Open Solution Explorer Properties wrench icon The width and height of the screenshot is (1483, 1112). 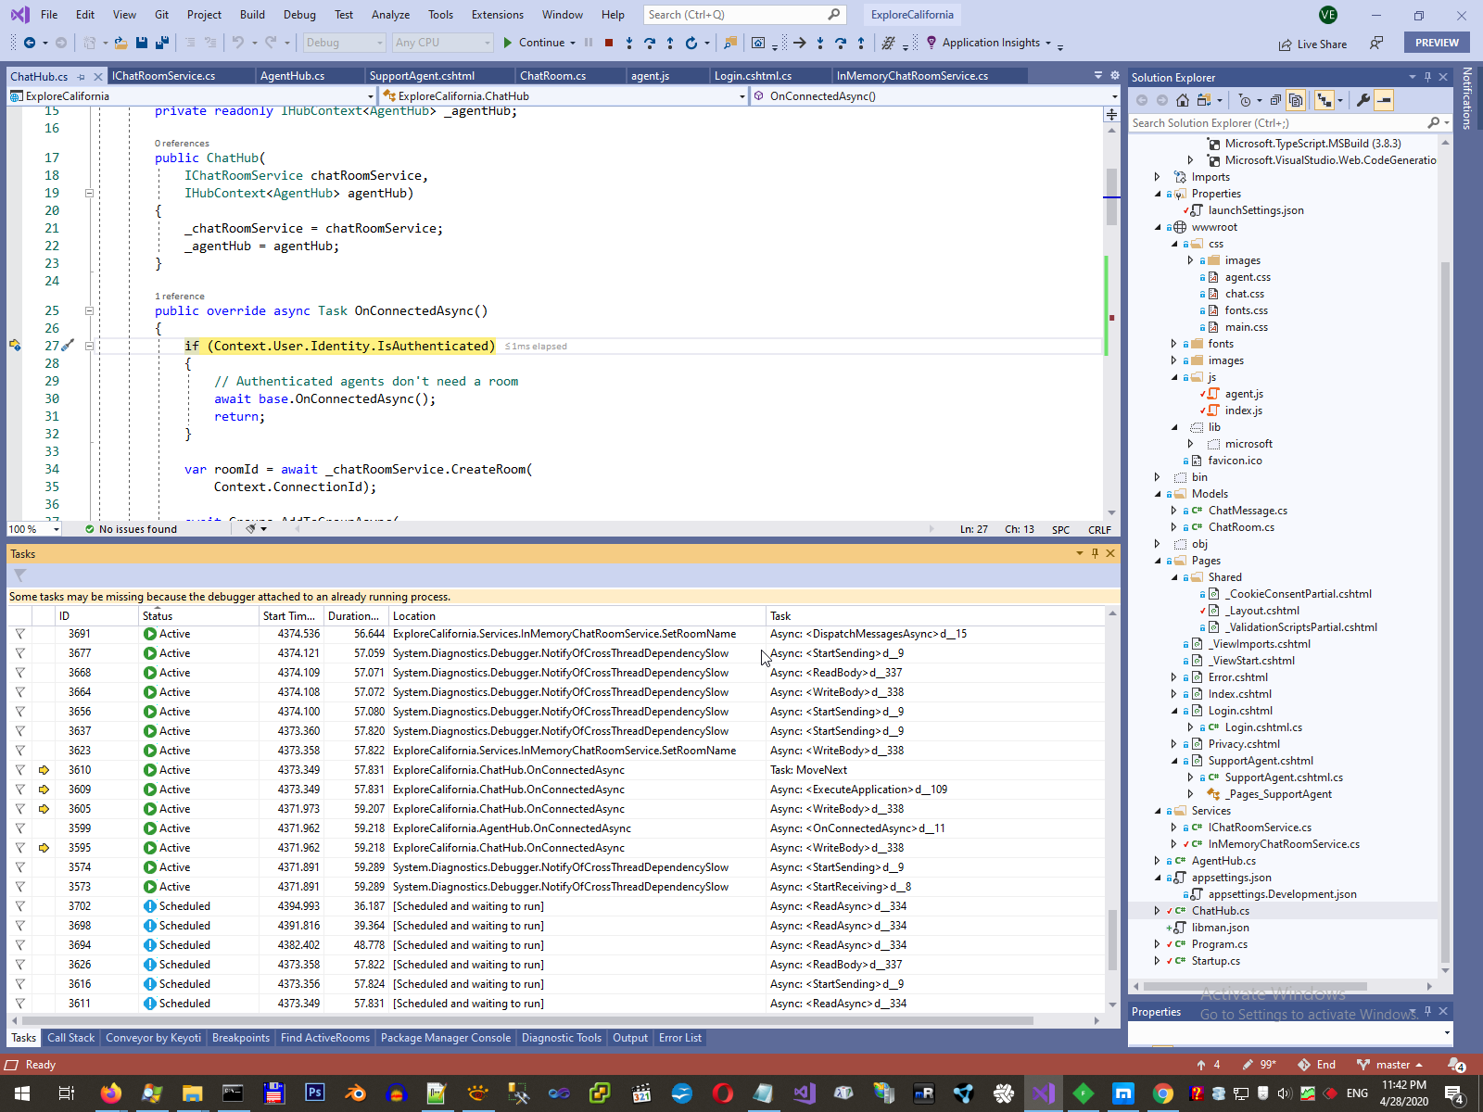click(x=1363, y=100)
